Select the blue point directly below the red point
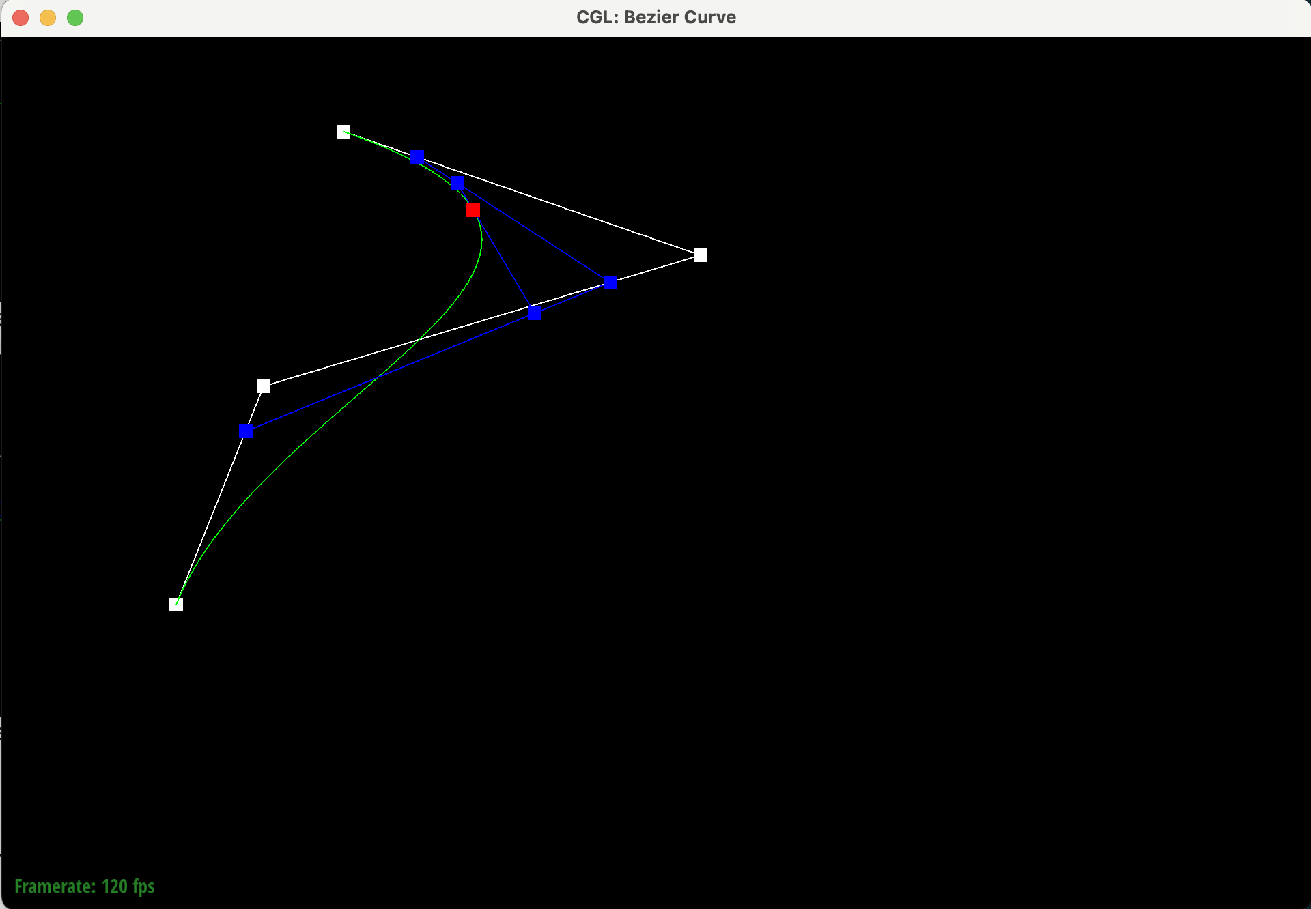1311x909 pixels. (x=535, y=313)
